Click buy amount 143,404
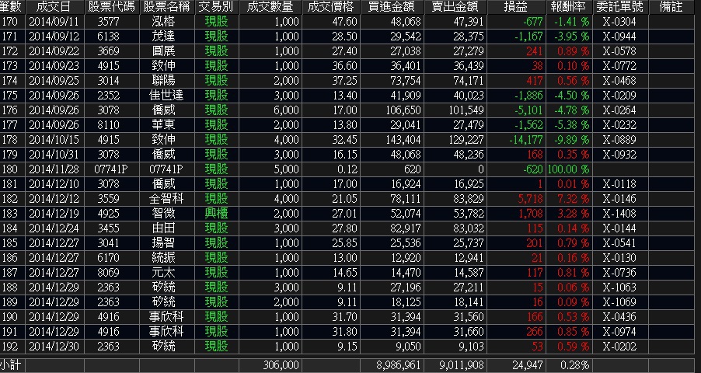Viewport: 701px width, 373px height. tap(403, 140)
